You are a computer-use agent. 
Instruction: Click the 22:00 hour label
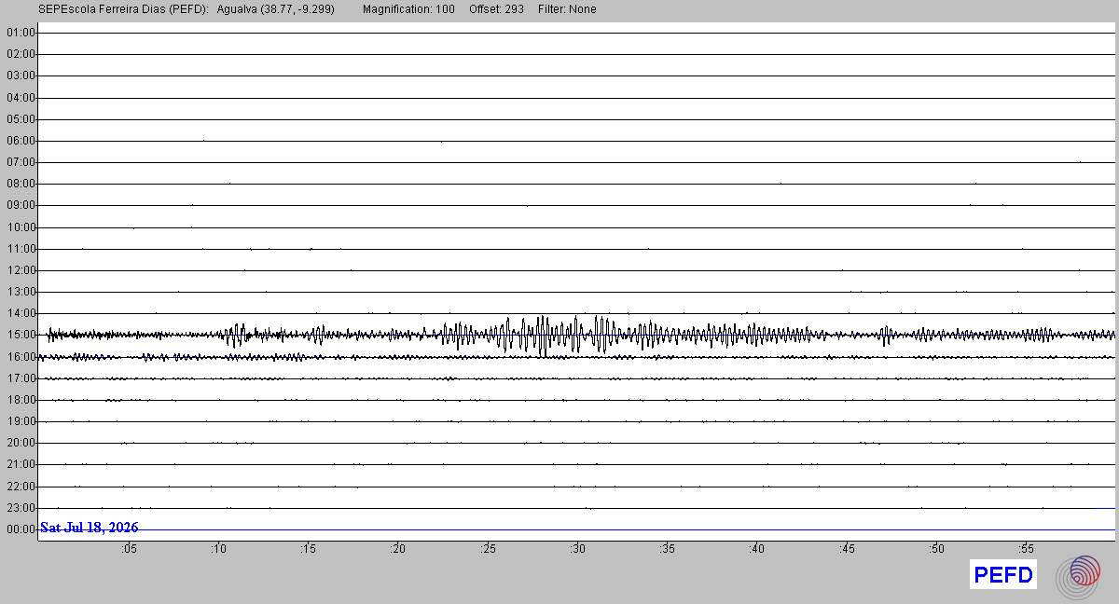[21, 487]
